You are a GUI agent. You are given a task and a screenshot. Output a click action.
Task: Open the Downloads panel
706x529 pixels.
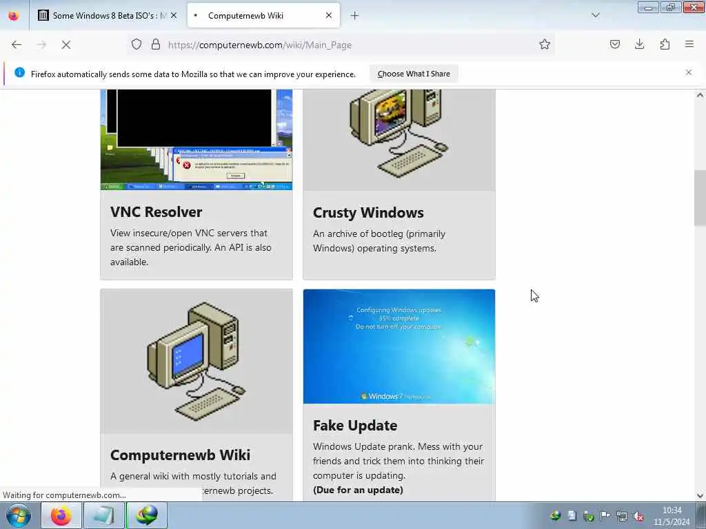tap(639, 44)
